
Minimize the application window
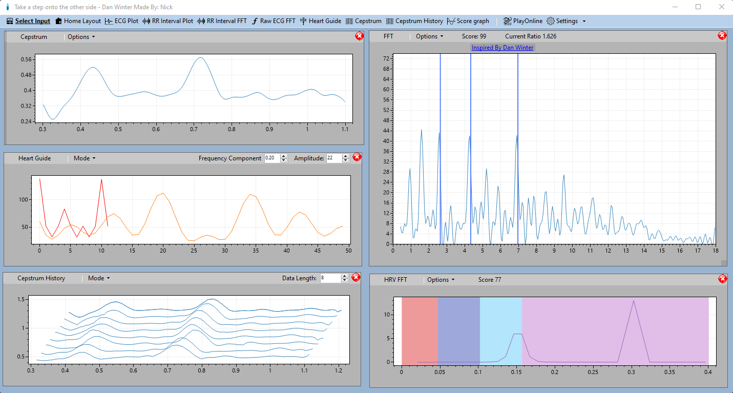675,7
